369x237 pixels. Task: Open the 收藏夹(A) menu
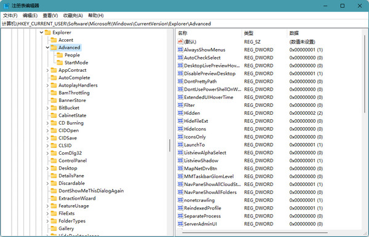point(73,15)
